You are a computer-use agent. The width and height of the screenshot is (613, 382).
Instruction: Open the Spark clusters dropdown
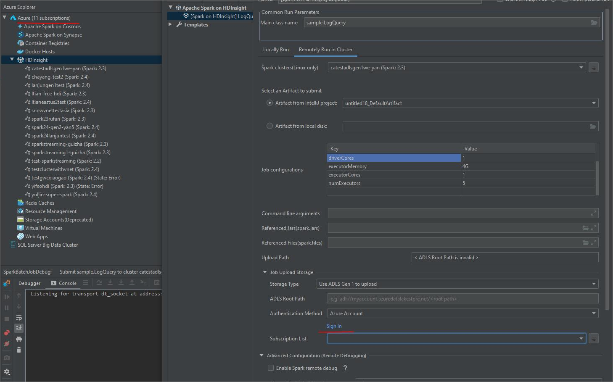(582, 67)
